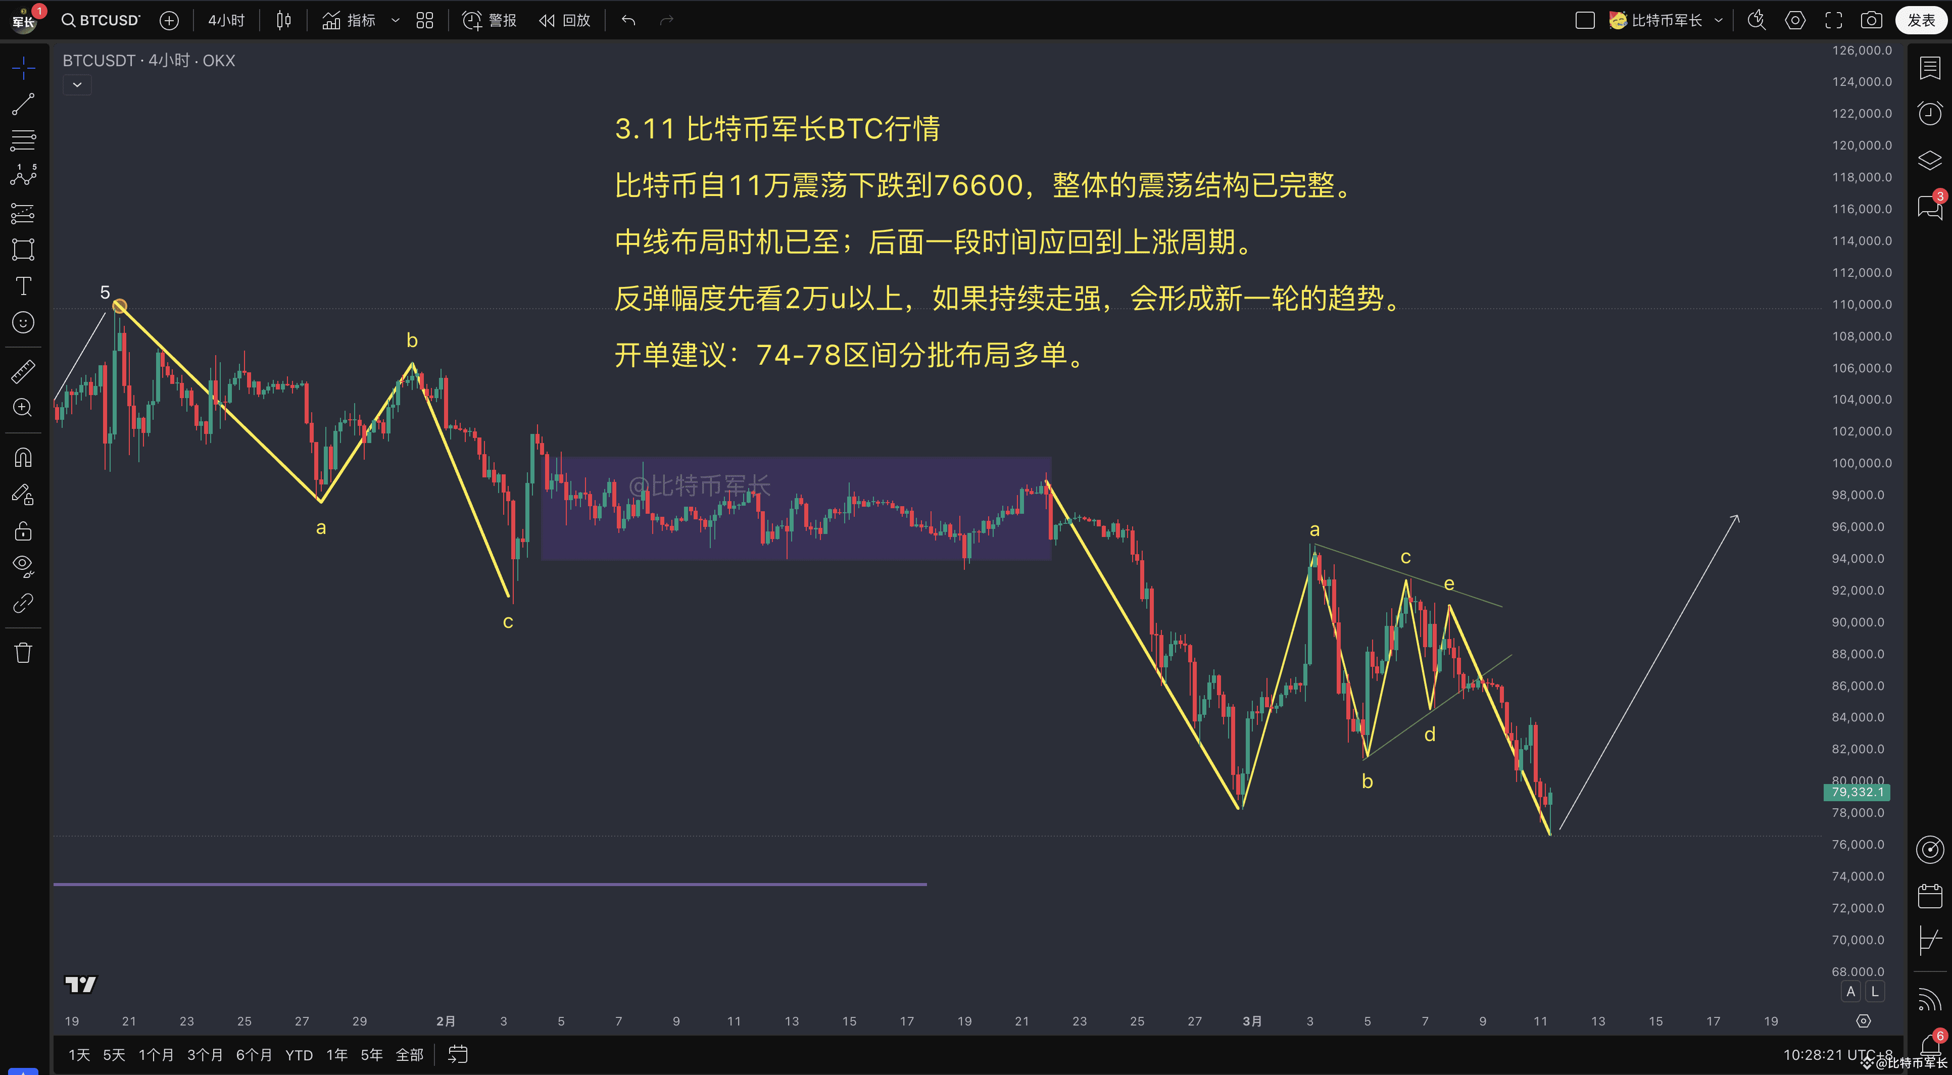Select the text annotation tool
The width and height of the screenshot is (1952, 1075).
pos(23,286)
